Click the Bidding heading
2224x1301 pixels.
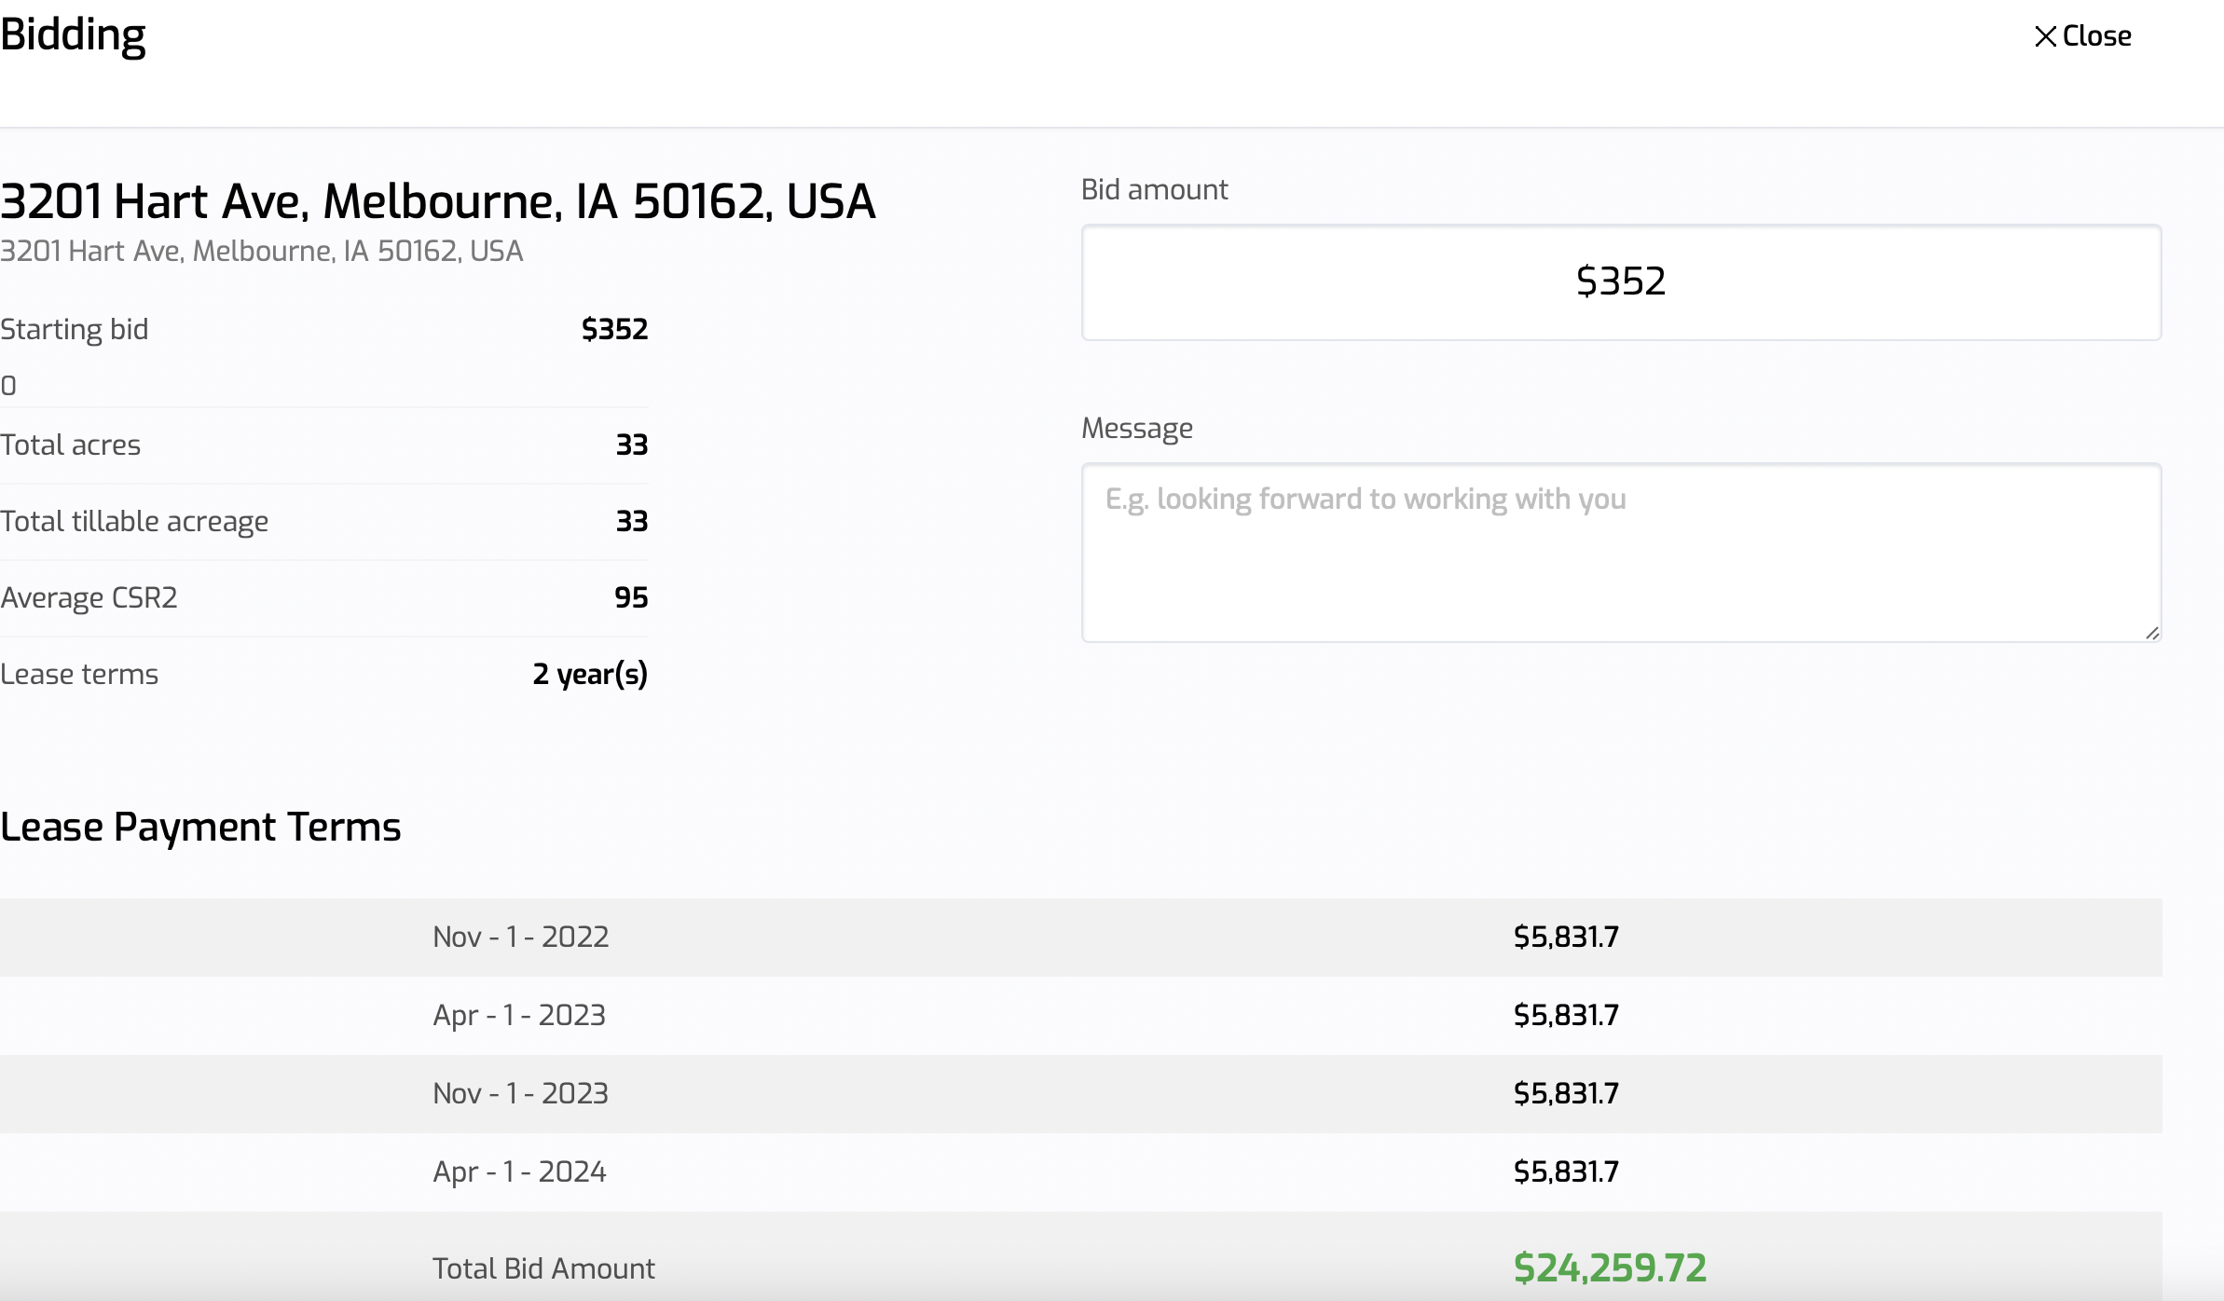click(73, 35)
